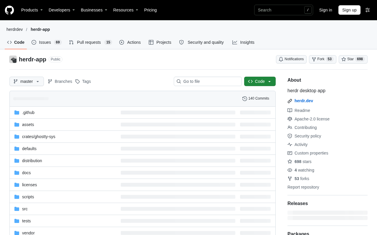Open the master branch selector

pos(27,81)
